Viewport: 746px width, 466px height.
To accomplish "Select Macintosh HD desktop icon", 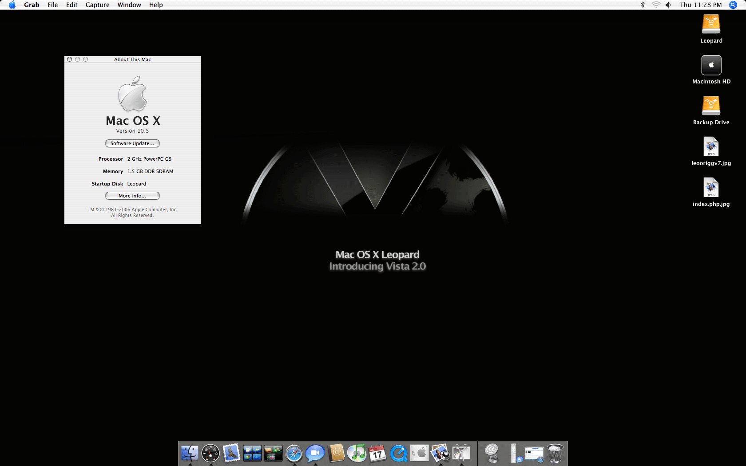I will pyautogui.click(x=711, y=65).
